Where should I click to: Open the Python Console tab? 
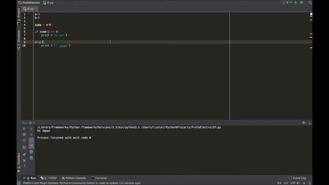(74, 178)
